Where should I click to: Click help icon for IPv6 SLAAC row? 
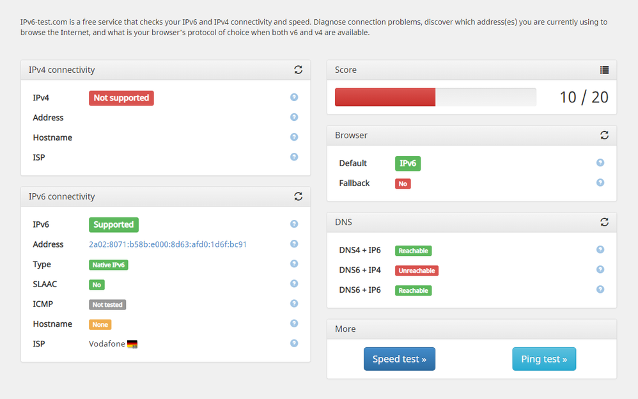pos(294,283)
